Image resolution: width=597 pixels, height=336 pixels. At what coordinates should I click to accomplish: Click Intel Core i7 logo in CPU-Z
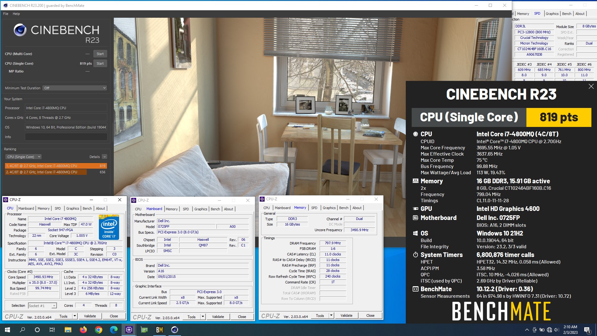[x=109, y=227]
